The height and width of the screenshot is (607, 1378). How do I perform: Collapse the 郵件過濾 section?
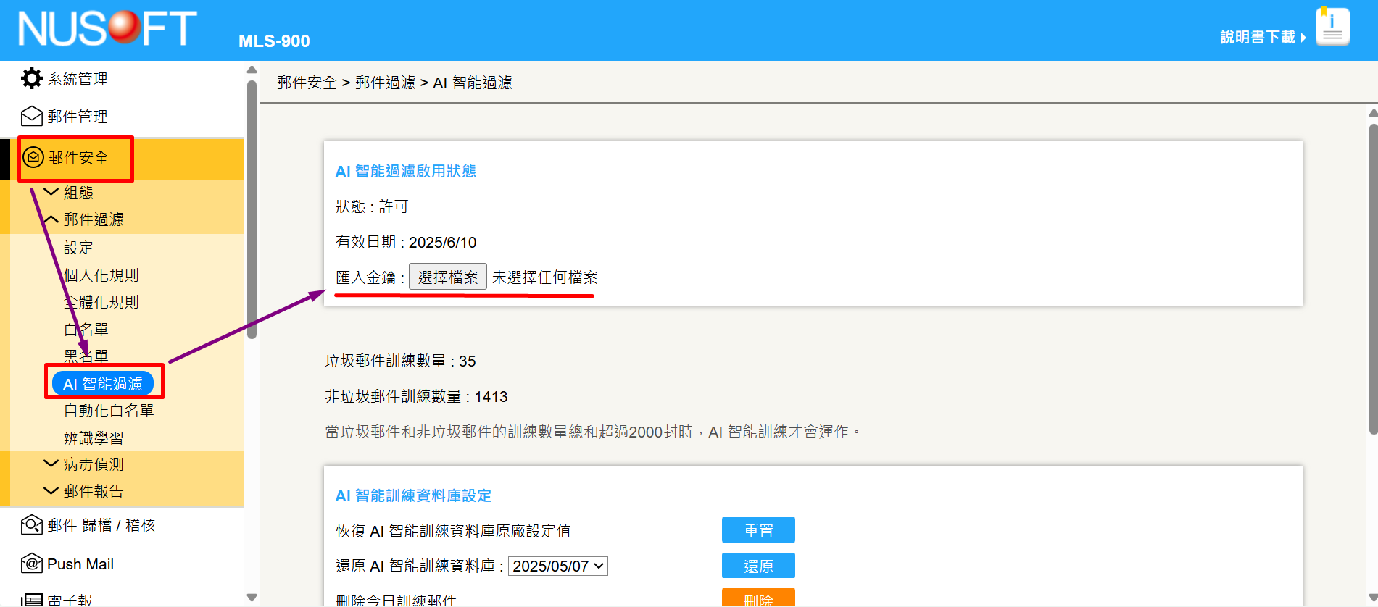click(51, 219)
